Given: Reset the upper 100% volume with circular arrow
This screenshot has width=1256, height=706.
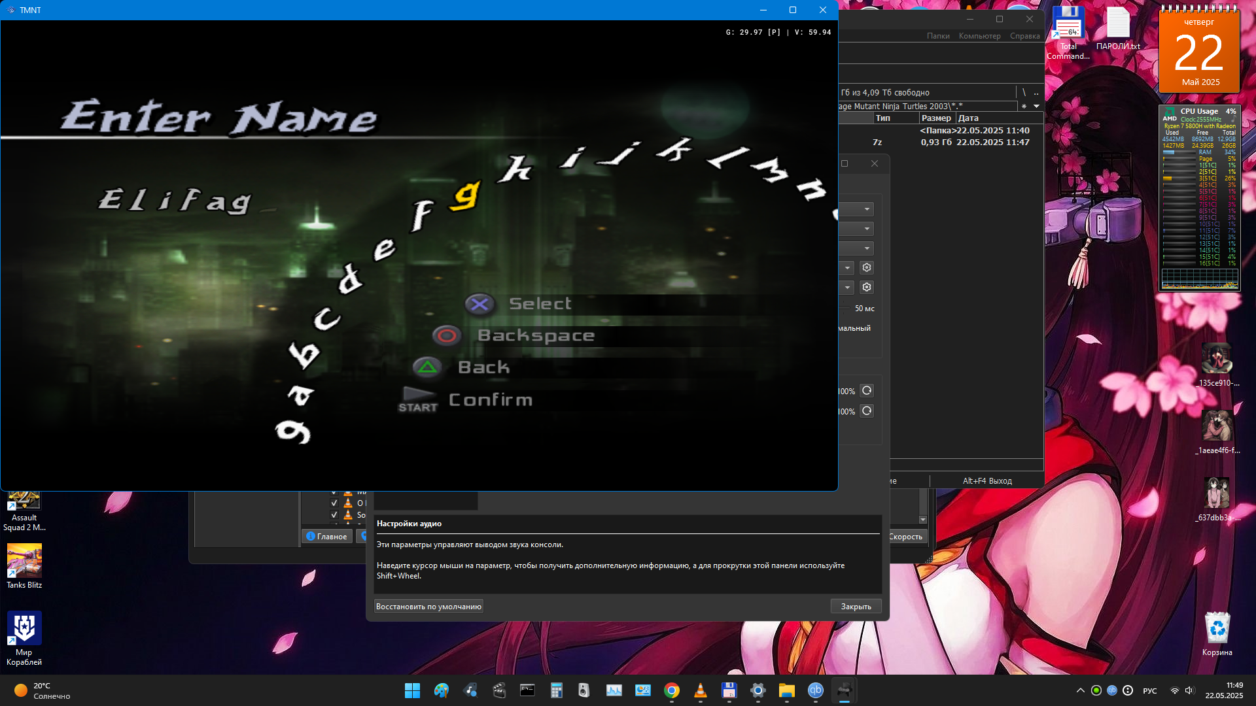Looking at the screenshot, I should tap(867, 391).
